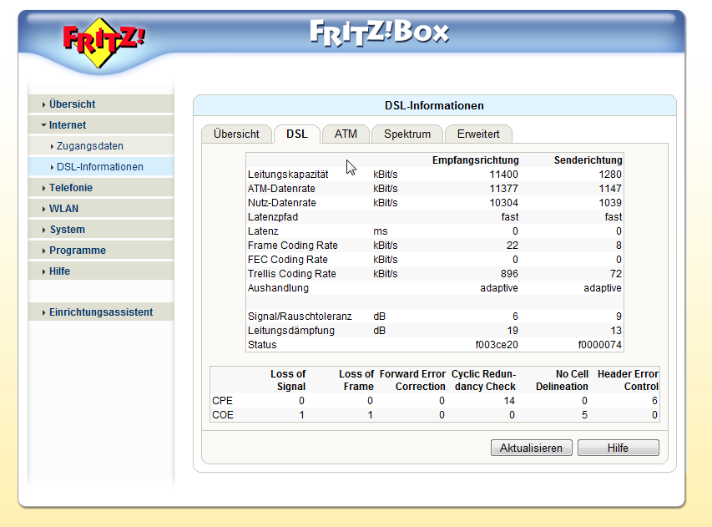Click Leitungskapazität value 11400

503,175
